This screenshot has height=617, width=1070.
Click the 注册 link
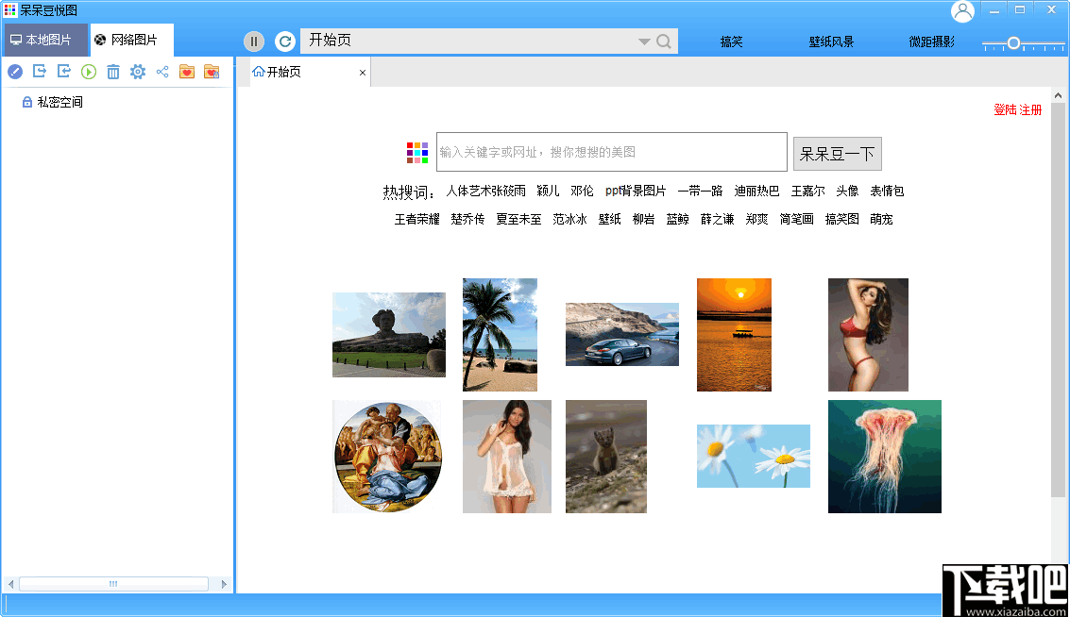tap(1031, 109)
